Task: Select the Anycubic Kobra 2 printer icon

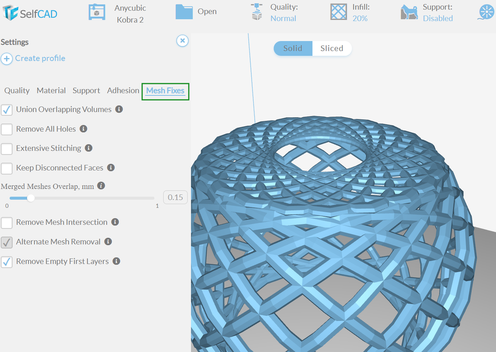Action: 96,12
